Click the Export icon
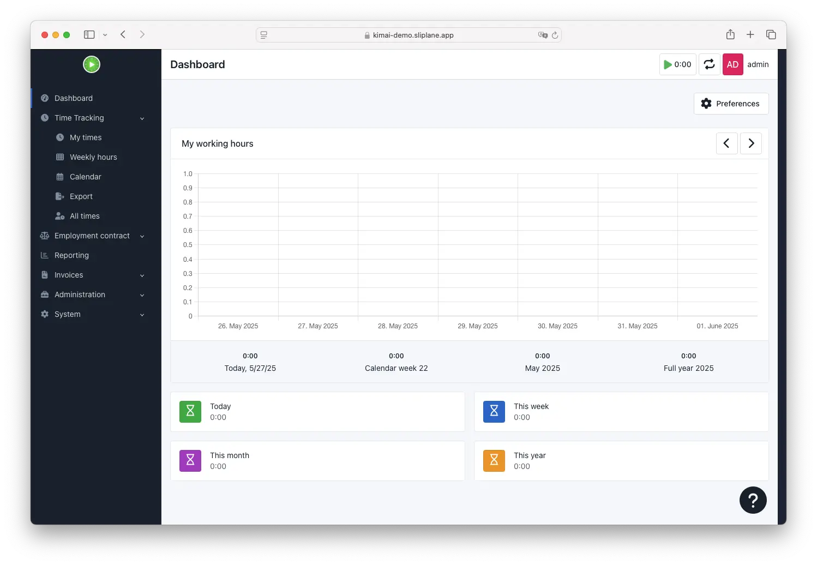This screenshot has height=565, width=817. [60, 196]
